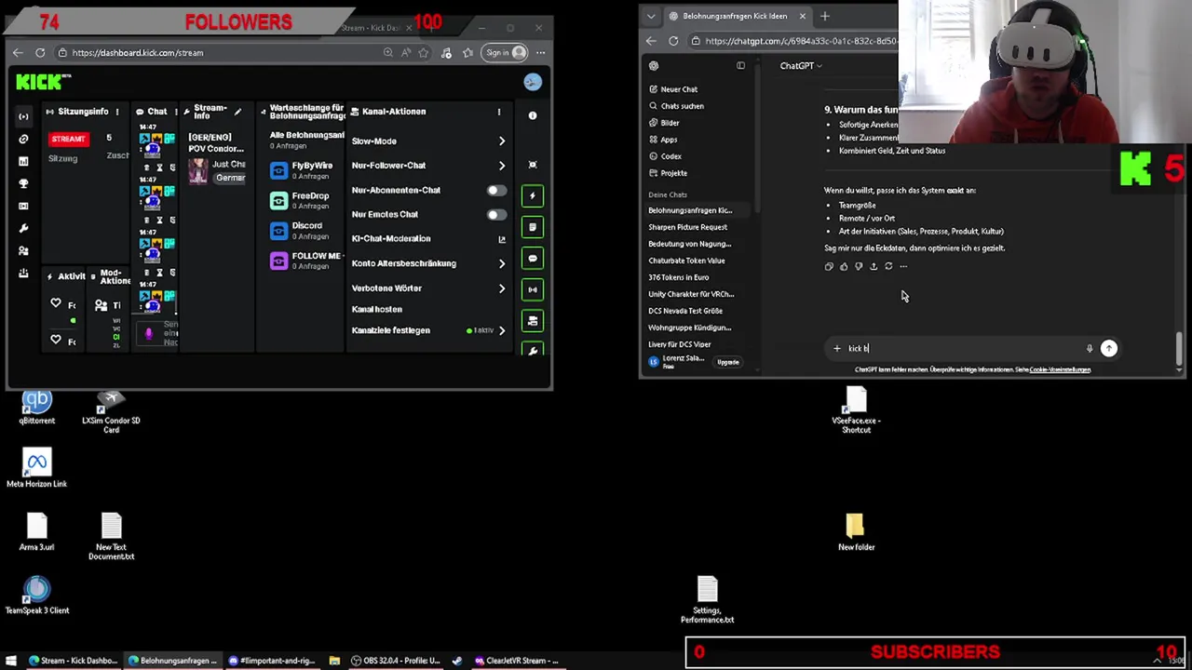Screen dimensions: 1192x670
Task: Click the Kick user avatar
Action: coord(533,82)
